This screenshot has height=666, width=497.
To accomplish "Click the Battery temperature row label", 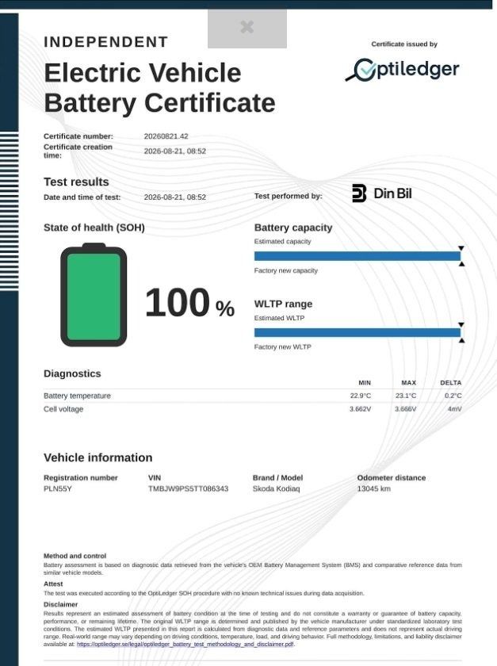I will [x=77, y=396].
